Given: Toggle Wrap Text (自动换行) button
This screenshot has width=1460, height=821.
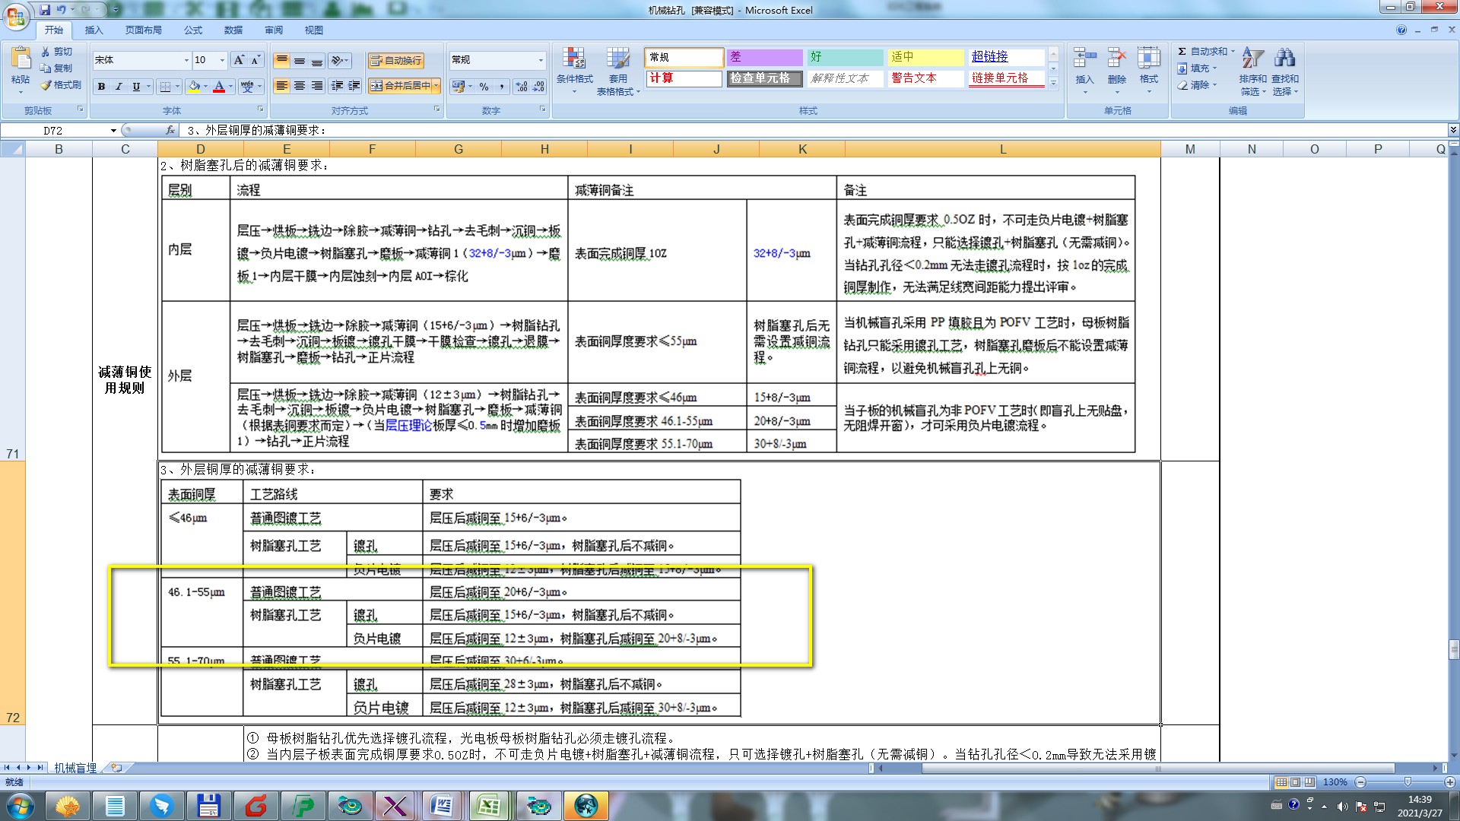Looking at the screenshot, I should click(x=395, y=60).
